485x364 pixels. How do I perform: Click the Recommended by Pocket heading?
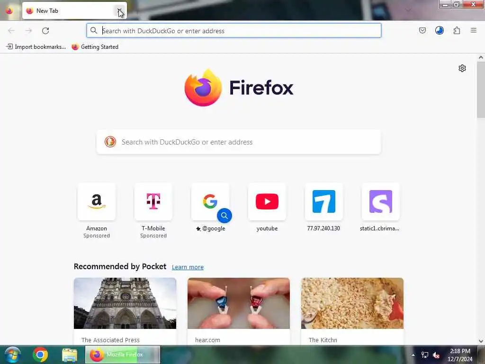[120, 266]
